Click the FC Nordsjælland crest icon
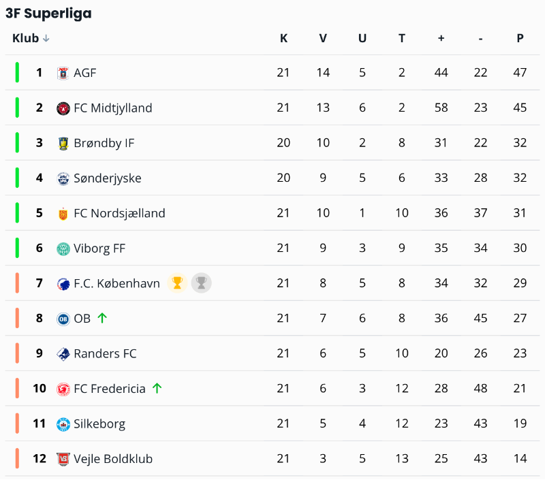The height and width of the screenshot is (480, 545). click(x=63, y=213)
